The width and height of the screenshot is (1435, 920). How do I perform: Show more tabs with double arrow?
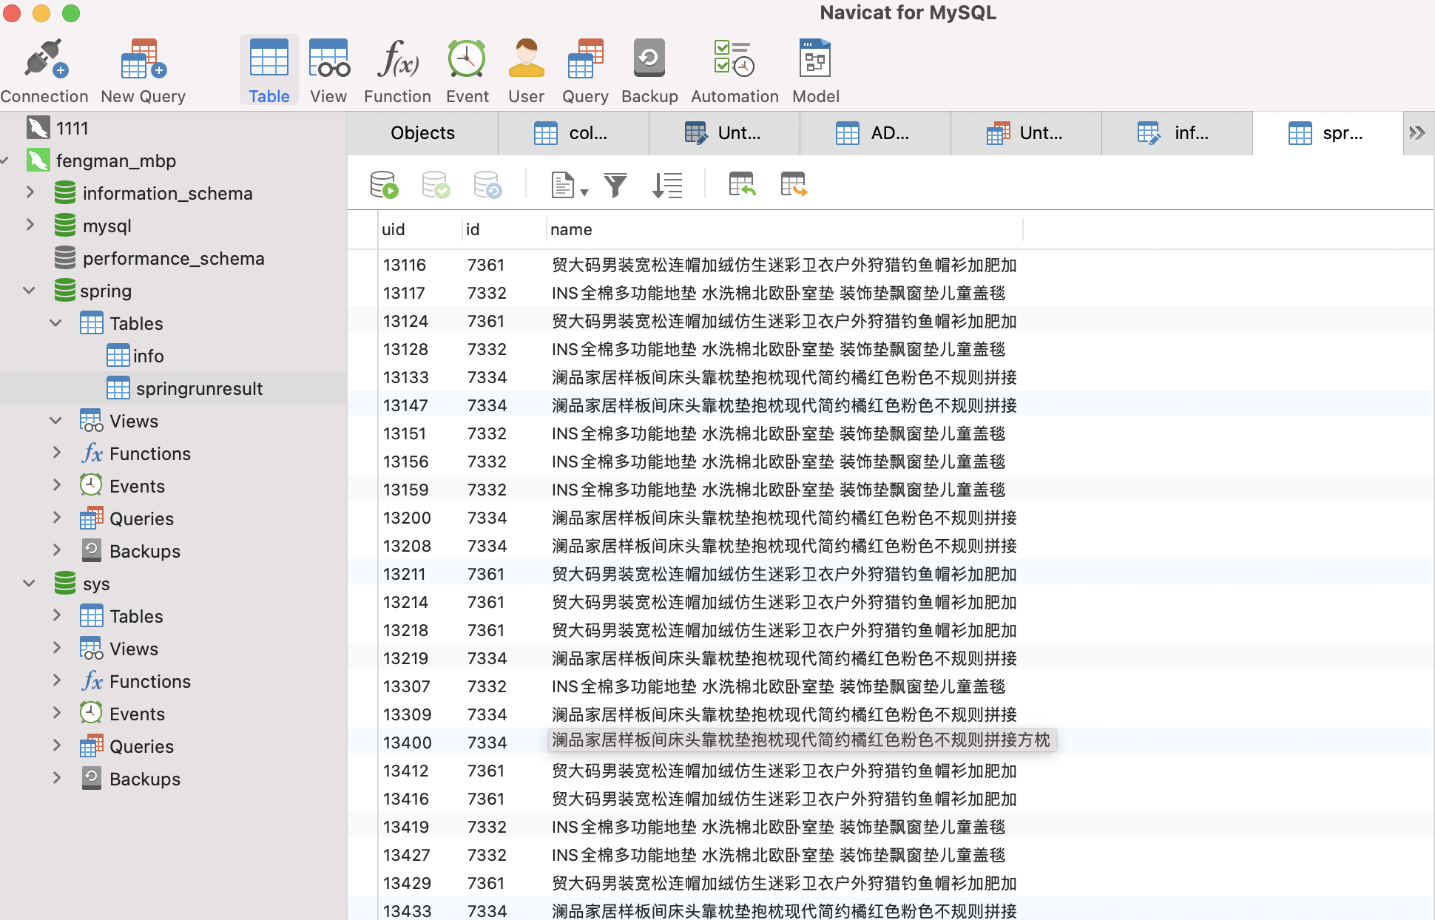pyautogui.click(x=1417, y=133)
